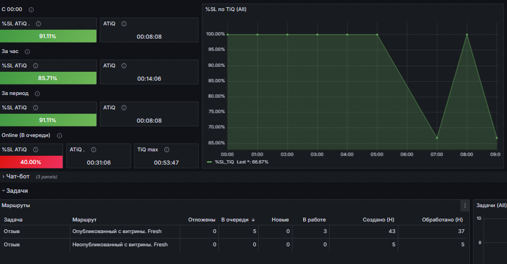
Task: Click green 85.71% bar under За час
Action: pyautogui.click(x=48, y=78)
